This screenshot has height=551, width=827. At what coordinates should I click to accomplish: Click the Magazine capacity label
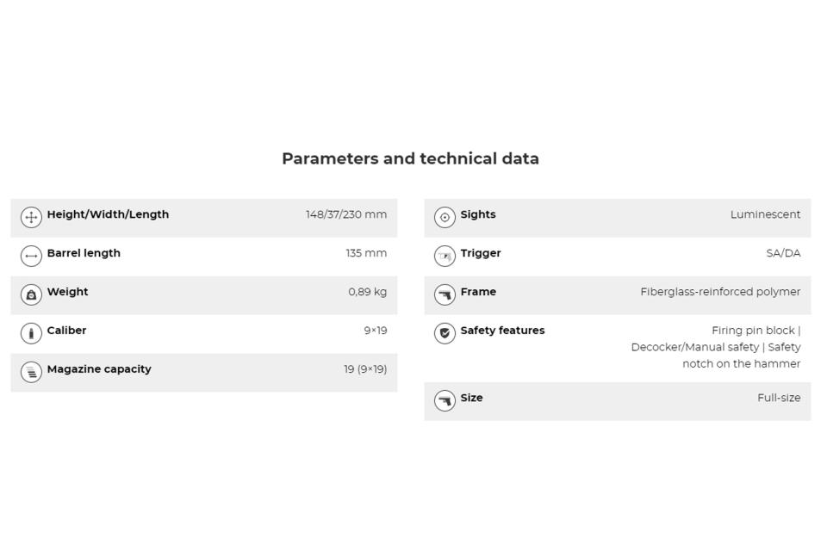pyautogui.click(x=99, y=369)
